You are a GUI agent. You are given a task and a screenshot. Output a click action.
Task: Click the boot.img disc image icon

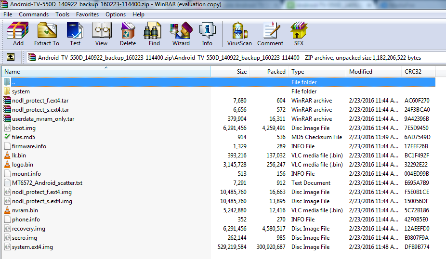pyautogui.click(x=7, y=128)
